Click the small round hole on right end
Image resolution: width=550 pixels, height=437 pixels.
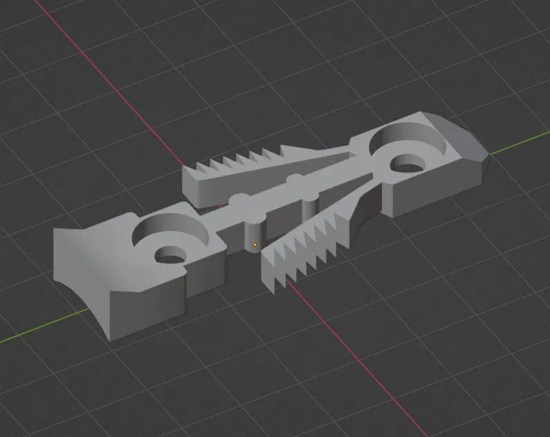[x=407, y=163]
